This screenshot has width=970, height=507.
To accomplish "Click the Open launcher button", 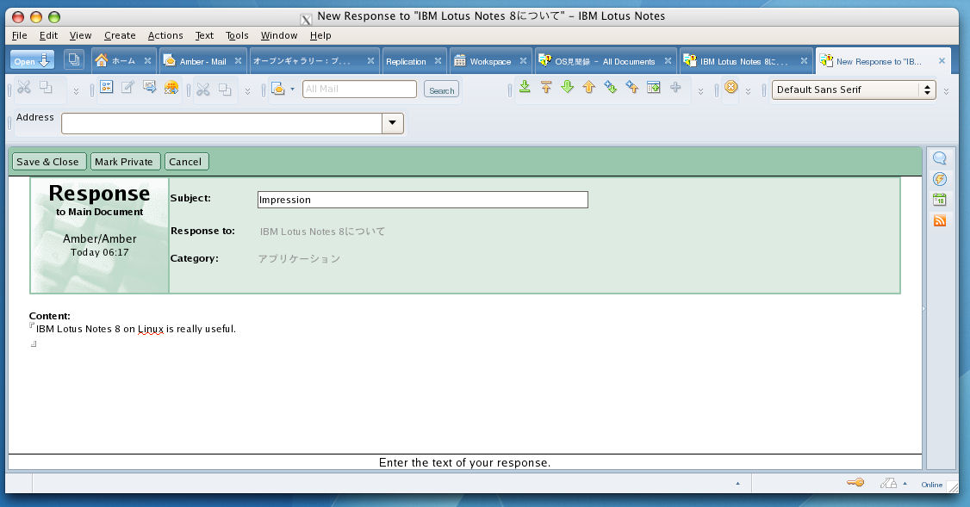I will point(32,60).
